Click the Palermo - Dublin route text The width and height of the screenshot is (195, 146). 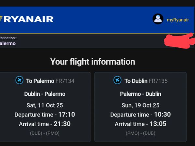point(140,94)
